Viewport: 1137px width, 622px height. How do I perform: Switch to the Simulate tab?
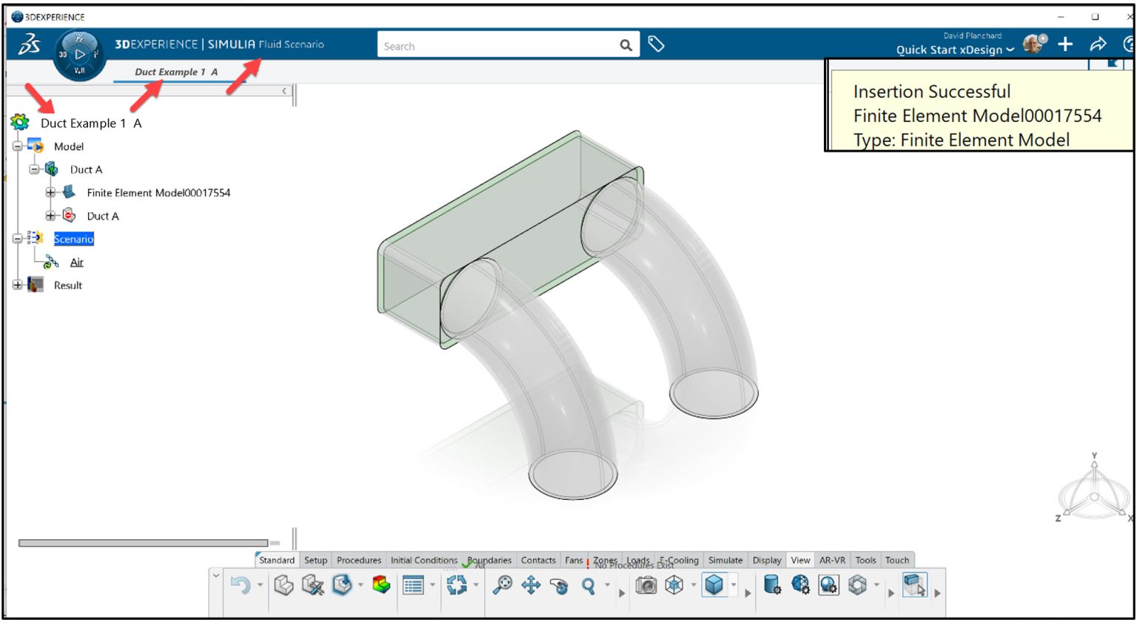(x=725, y=560)
